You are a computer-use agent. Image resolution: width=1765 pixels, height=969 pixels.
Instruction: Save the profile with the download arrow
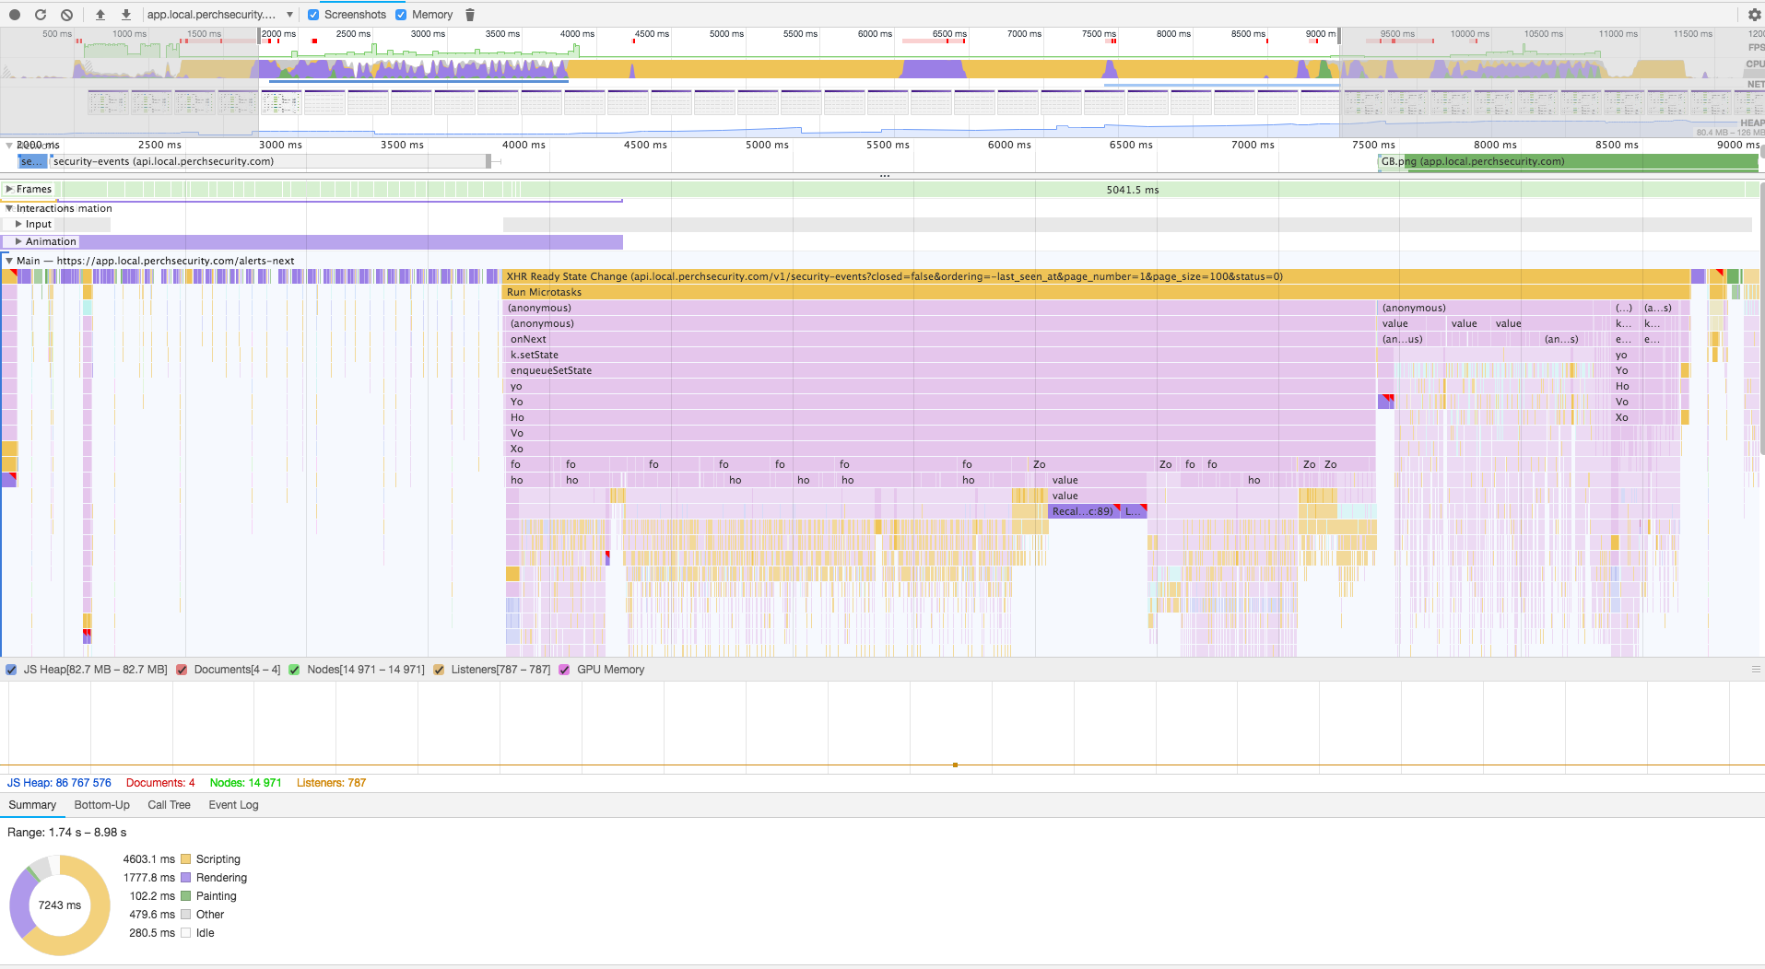[126, 15]
